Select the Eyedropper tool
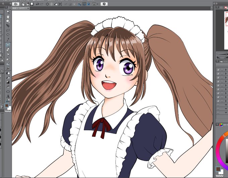The height and width of the screenshot is (178, 228). point(8,40)
